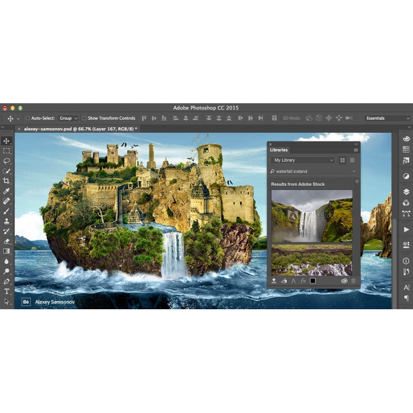Select the Blur tool

[7, 261]
